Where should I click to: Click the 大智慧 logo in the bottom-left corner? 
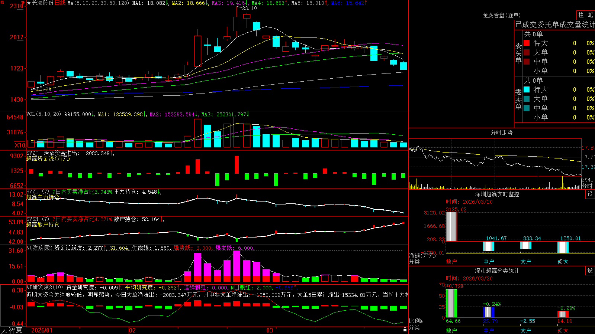point(12,330)
